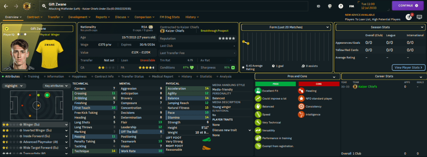The width and height of the screenshot is (427, 157).
Task: Click the monitor display icon
Action: coord(419,17)
